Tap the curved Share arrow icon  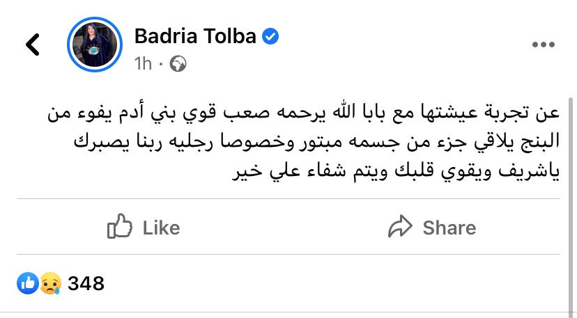[400, 226]
